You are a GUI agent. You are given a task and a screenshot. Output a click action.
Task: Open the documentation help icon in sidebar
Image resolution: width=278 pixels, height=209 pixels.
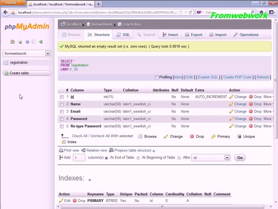click(x=27, y=42)
